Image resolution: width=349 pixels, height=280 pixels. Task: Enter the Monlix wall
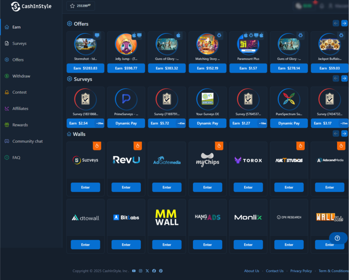(x=248, y=245)
